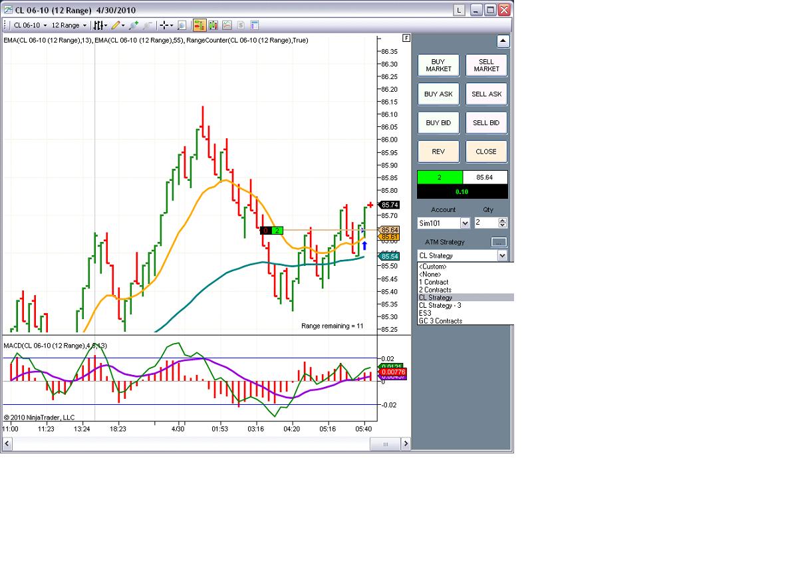The height and width of the screenshot is (575, 810).
Task: Choose the crosshair cursor tool
Action: pos(164,25)
